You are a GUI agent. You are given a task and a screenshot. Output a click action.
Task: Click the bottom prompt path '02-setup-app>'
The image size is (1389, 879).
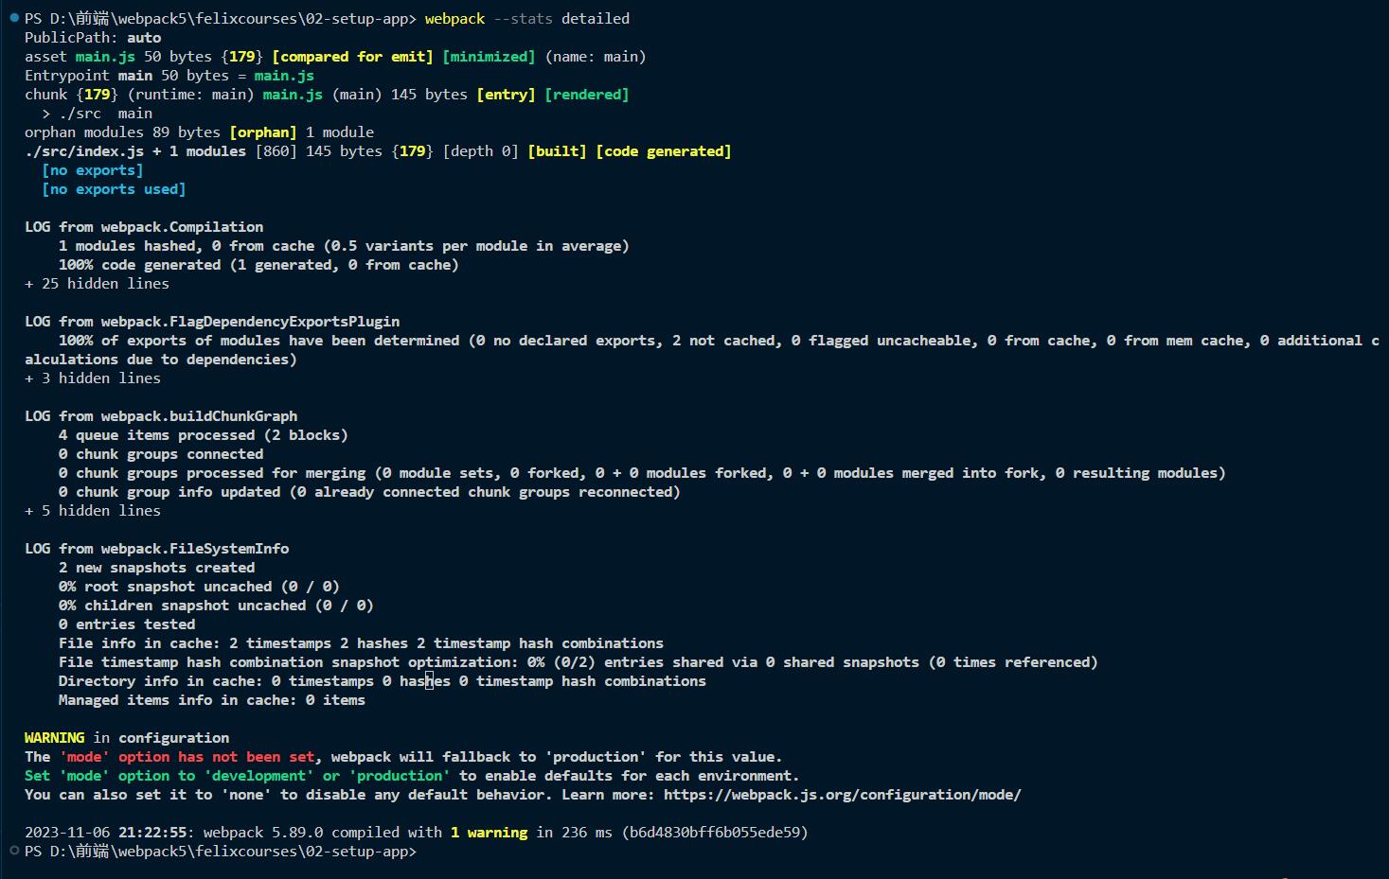(x=361, y=852)
